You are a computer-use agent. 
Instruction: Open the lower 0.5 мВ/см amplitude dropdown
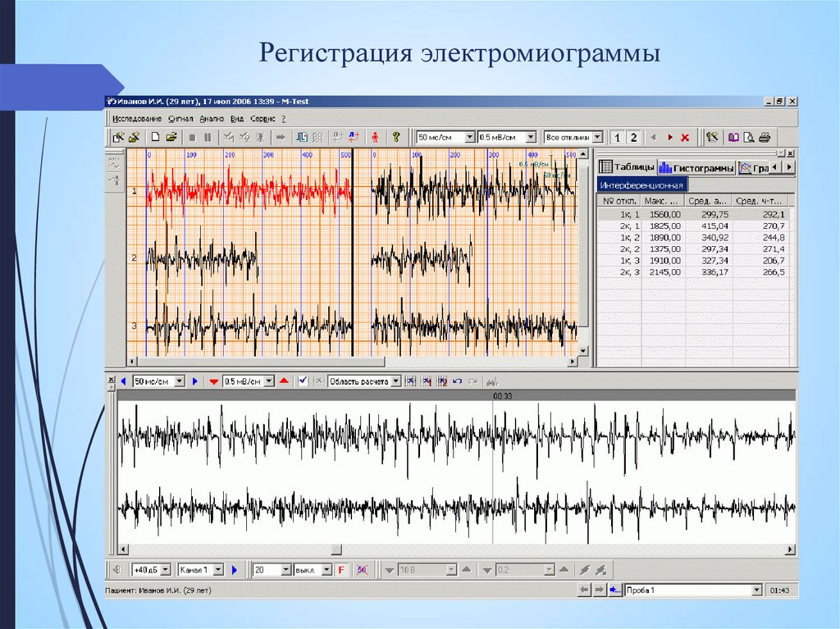click(269, 381)
